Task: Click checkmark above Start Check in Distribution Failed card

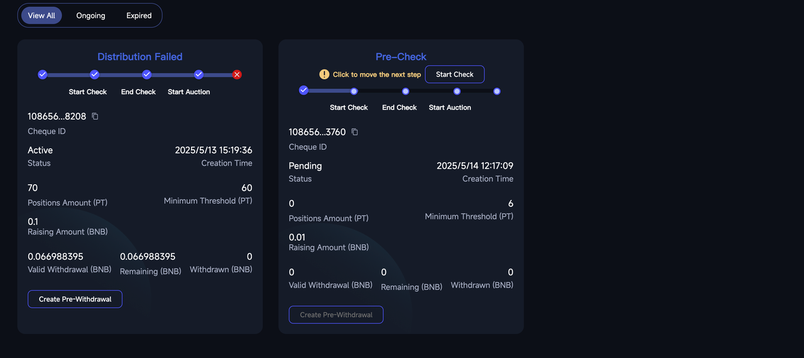Action: click(95, 75)
